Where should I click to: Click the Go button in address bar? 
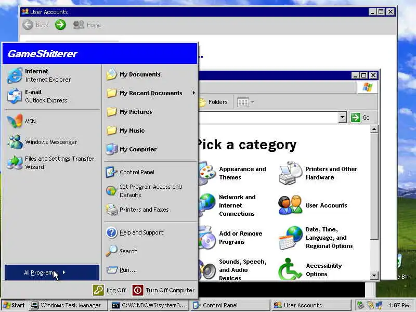coord(360,118)
